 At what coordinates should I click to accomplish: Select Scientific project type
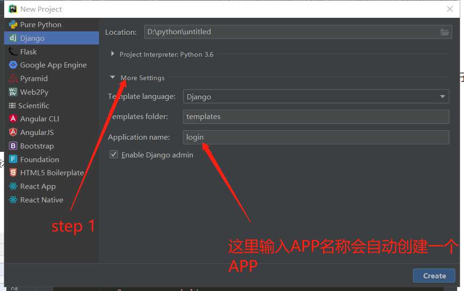point(52,105)
